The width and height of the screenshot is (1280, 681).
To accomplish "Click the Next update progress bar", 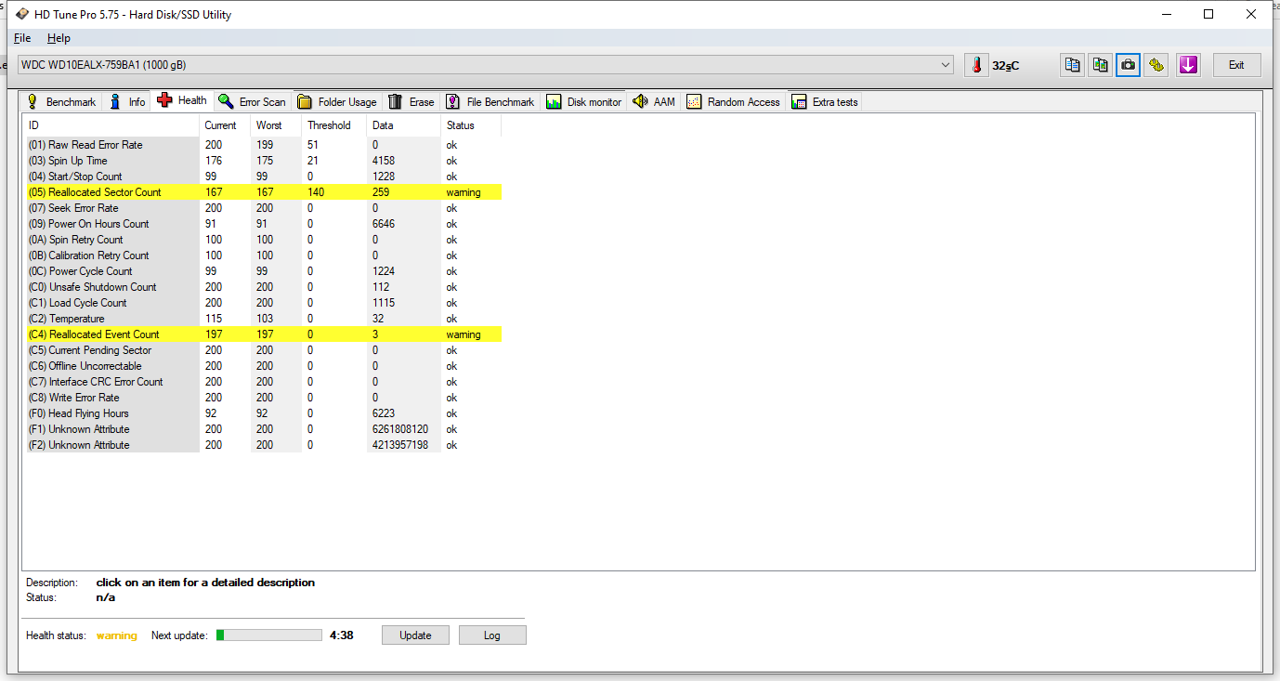I will click(269, 635).
